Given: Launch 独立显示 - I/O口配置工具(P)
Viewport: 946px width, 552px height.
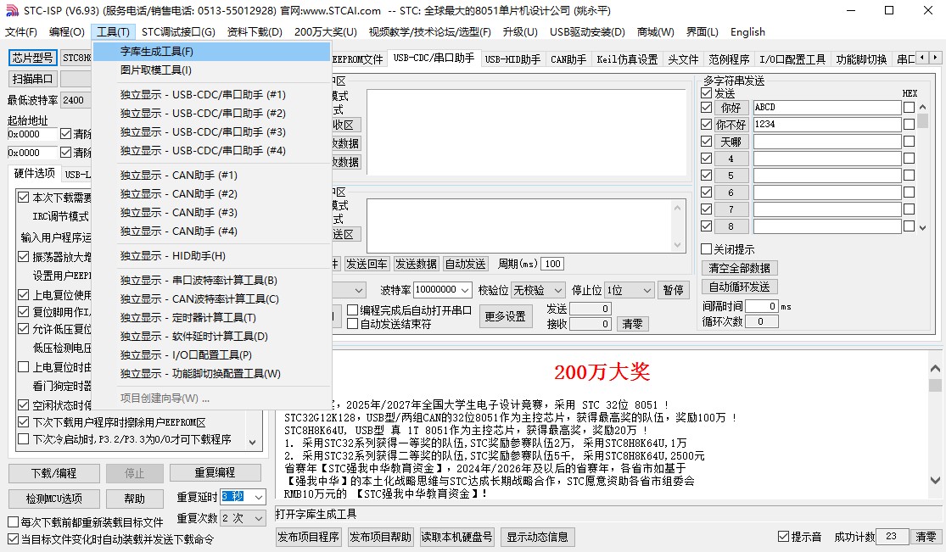Looking at the screenshot, I should pyautogui.click(x=212, y=355).
